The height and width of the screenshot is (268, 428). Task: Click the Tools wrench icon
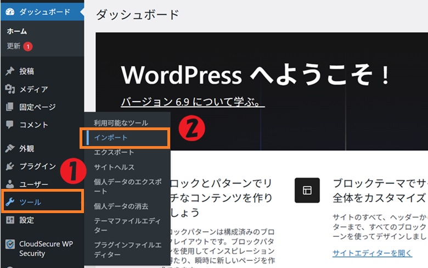pos(10,202)
